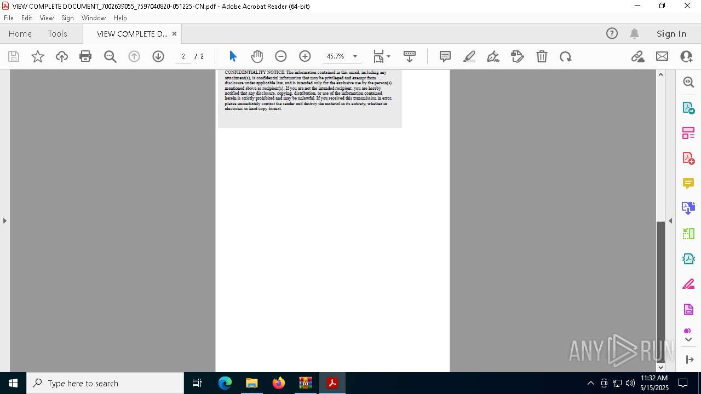Toggle the tools pane with the bottom arrow icon
Screen dimensions: 701x394
click(x=689, y=360)
